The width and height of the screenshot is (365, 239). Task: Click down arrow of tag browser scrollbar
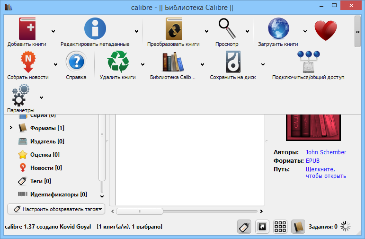coord(102,196)
